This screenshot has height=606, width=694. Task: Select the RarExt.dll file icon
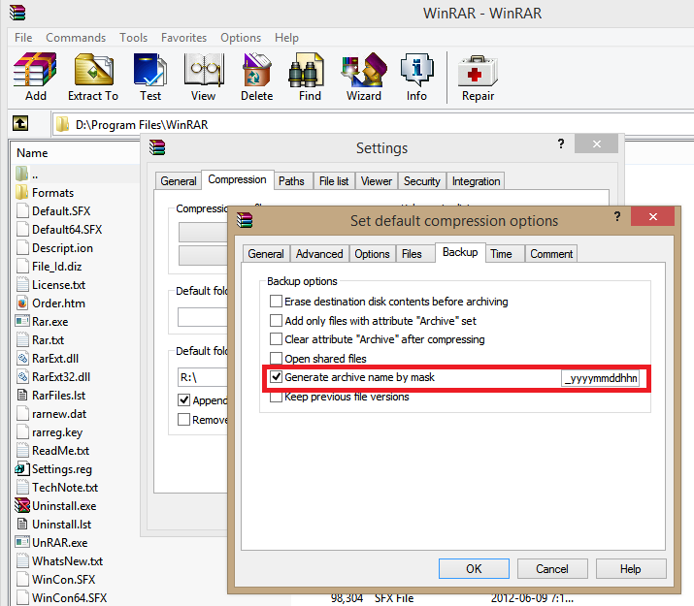(22, 358)
